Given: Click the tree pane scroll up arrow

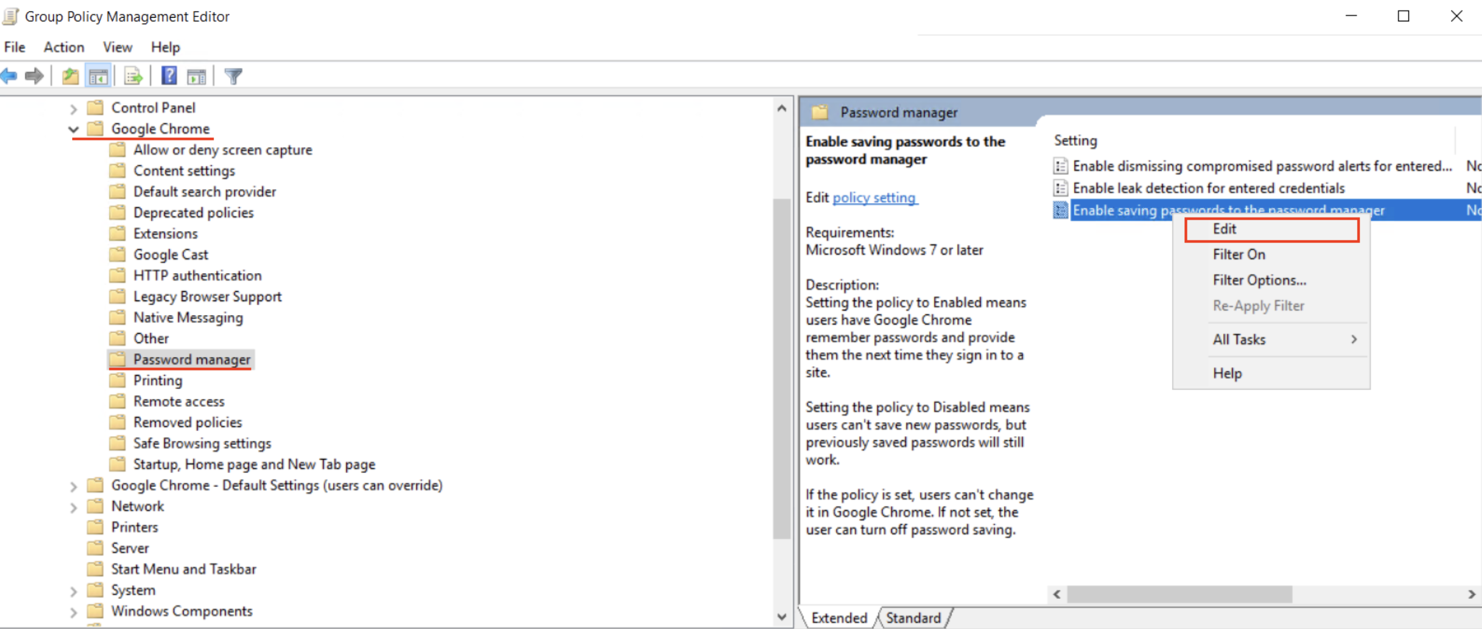Looking at the screenshot, I should pyautogui.click(x=781, y=108).
